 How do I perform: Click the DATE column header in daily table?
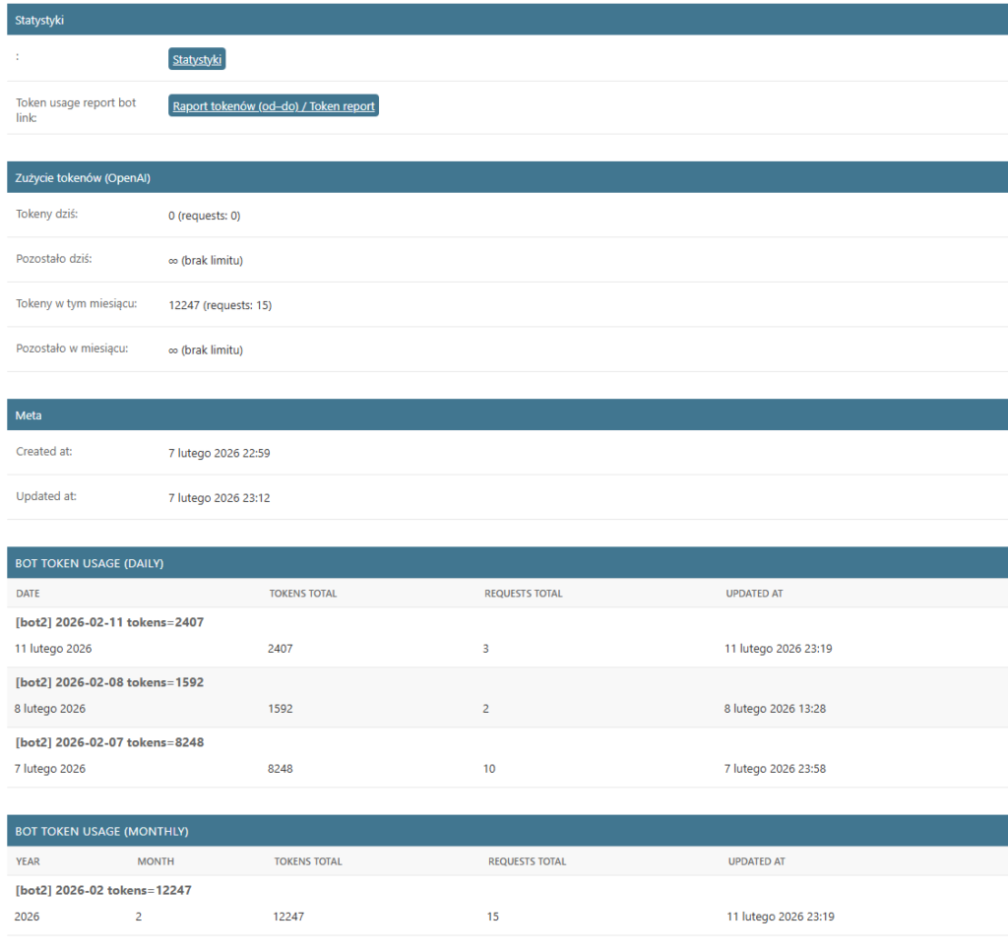(28, 594)
